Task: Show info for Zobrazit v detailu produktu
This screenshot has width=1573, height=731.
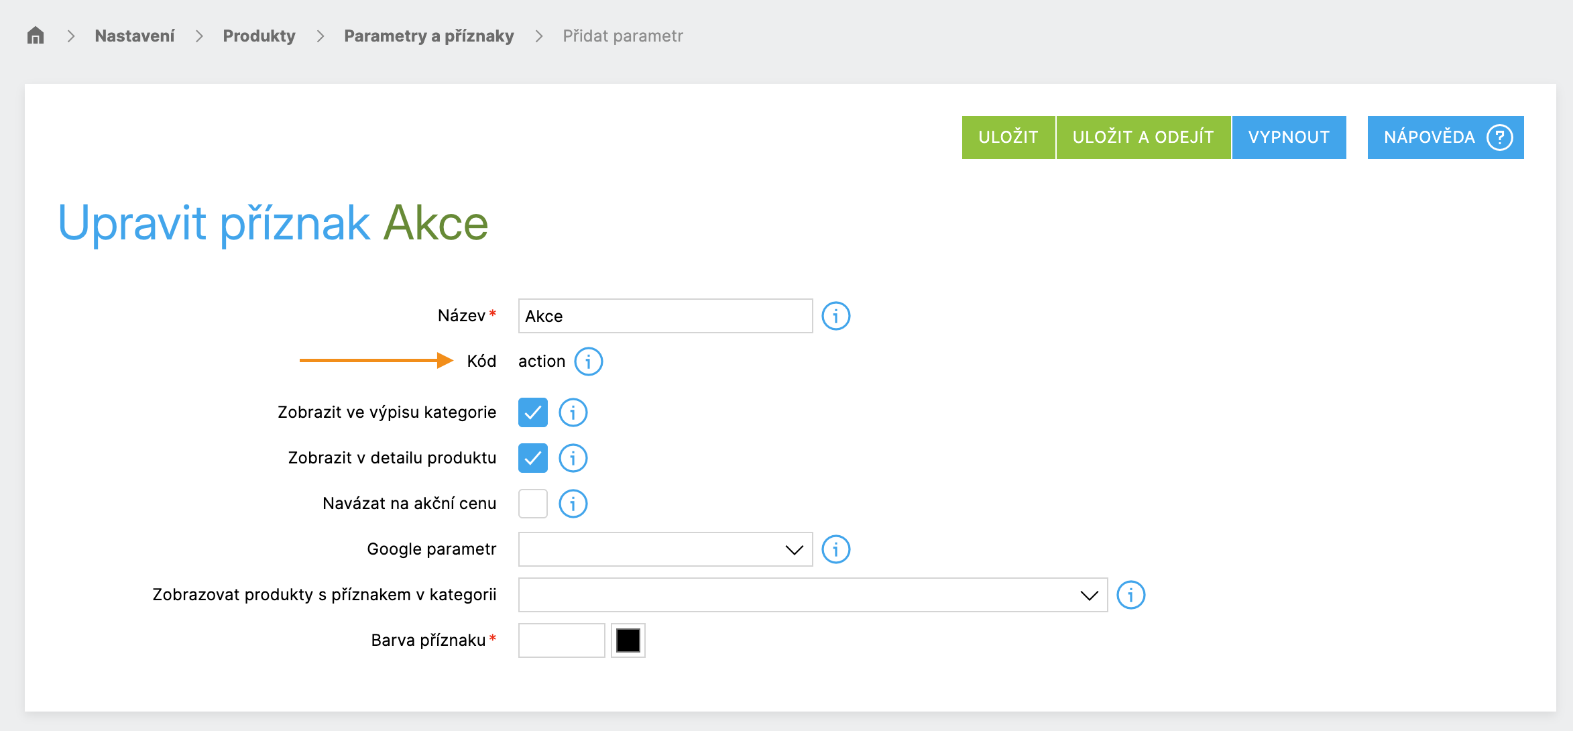Action: click(573, 458)
